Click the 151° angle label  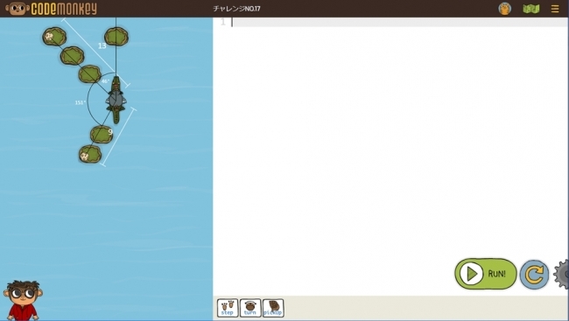coord(81,102)
